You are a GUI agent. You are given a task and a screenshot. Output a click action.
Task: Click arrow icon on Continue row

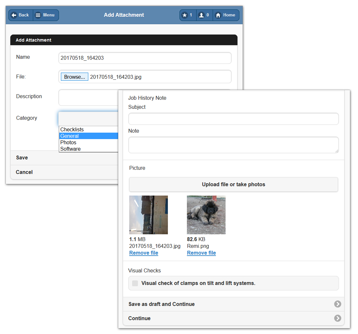point(337,318)
